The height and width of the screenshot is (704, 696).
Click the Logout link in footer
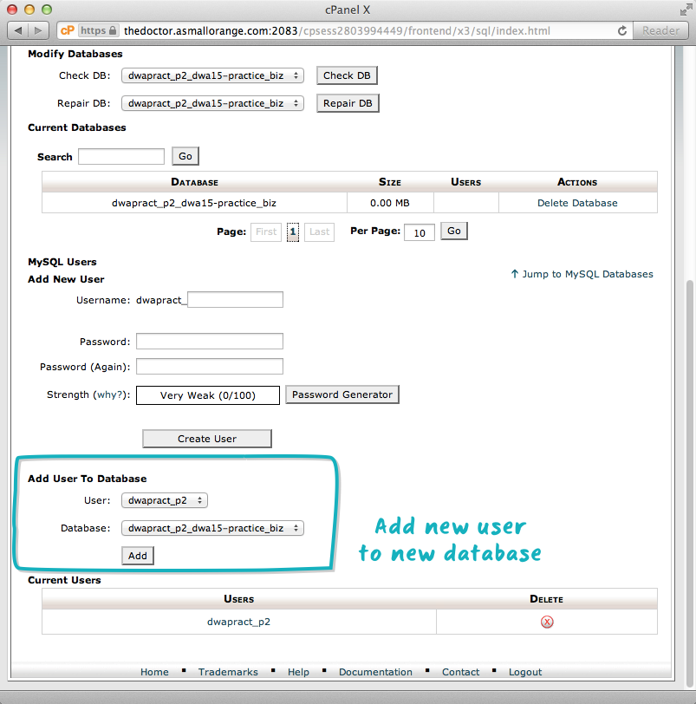[525, 672]
